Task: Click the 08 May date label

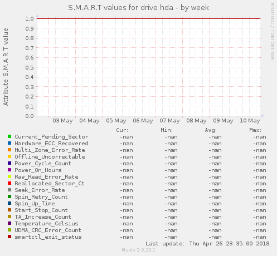Action: pos(196,121)
